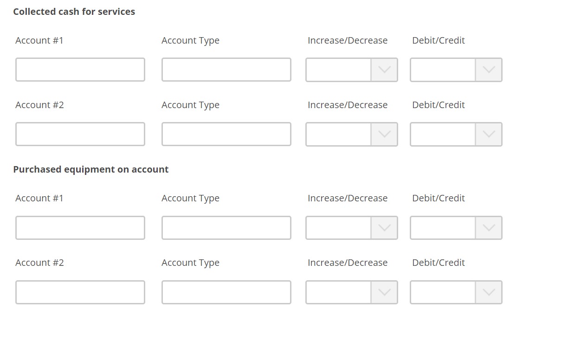Open the Increase/Decrease dropdown under Collected cash Account #1
The image size is (568, 341).
click(351, 70)
